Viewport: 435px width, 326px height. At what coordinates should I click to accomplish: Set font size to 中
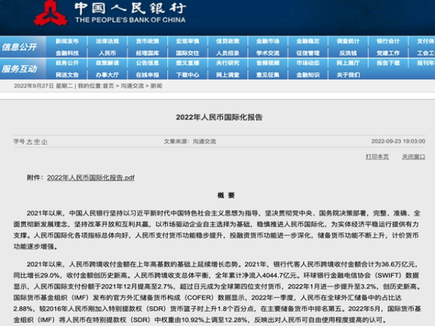(x=37, y=142)
